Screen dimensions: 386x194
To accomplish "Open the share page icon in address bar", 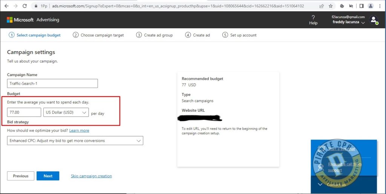I will tap(322, 6).
